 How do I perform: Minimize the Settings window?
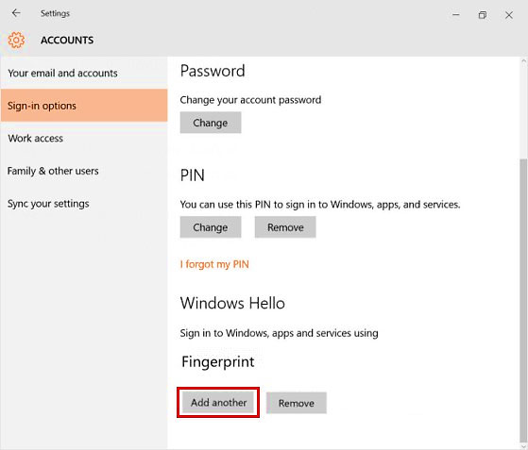point(456,15)
